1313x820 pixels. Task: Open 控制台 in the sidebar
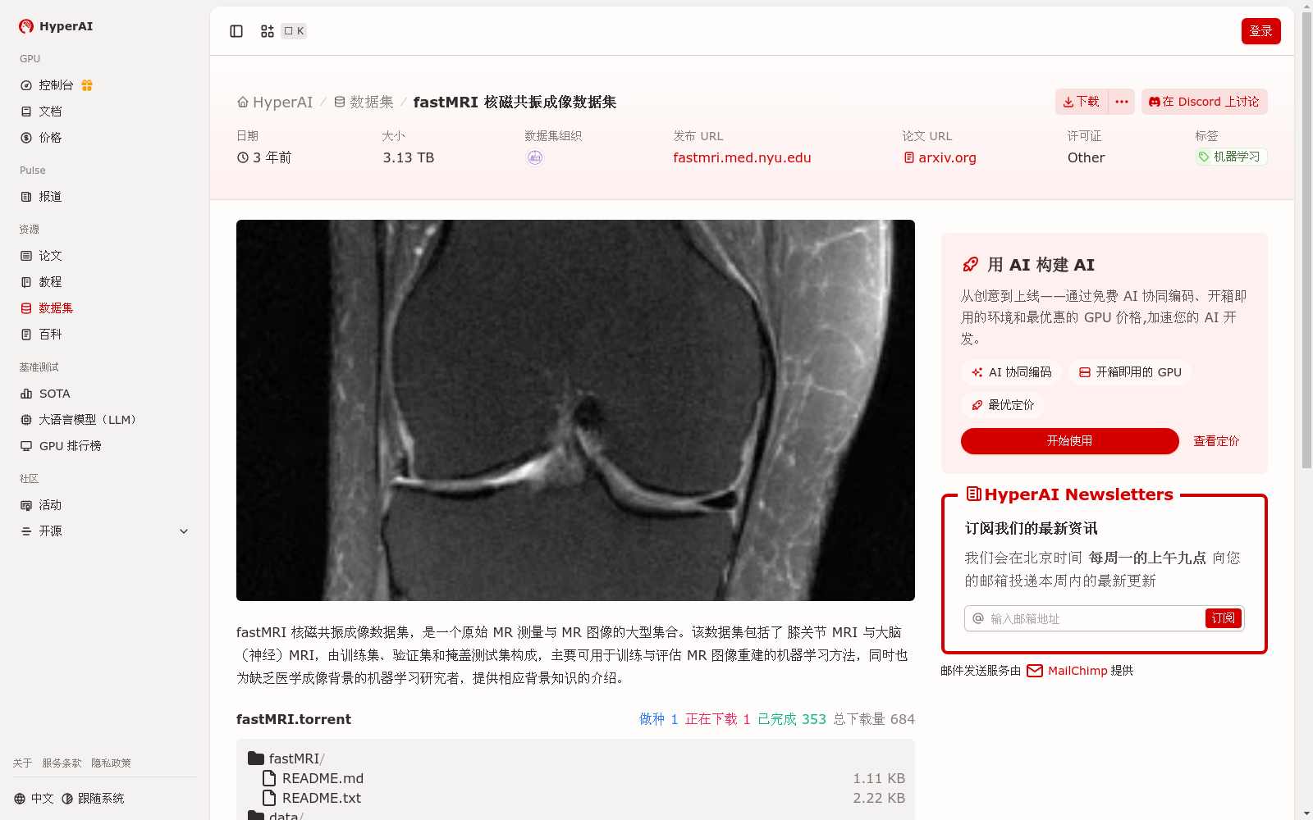coord(56,85)
